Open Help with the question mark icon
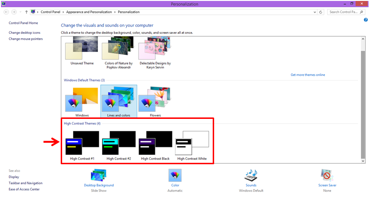Screen dimensions: 369x201 coord(366,20)
